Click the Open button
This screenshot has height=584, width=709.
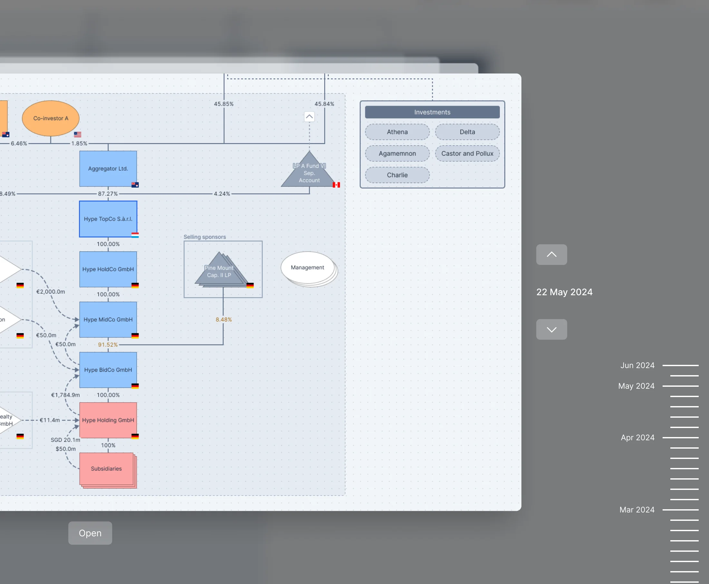tap(90, 533)
